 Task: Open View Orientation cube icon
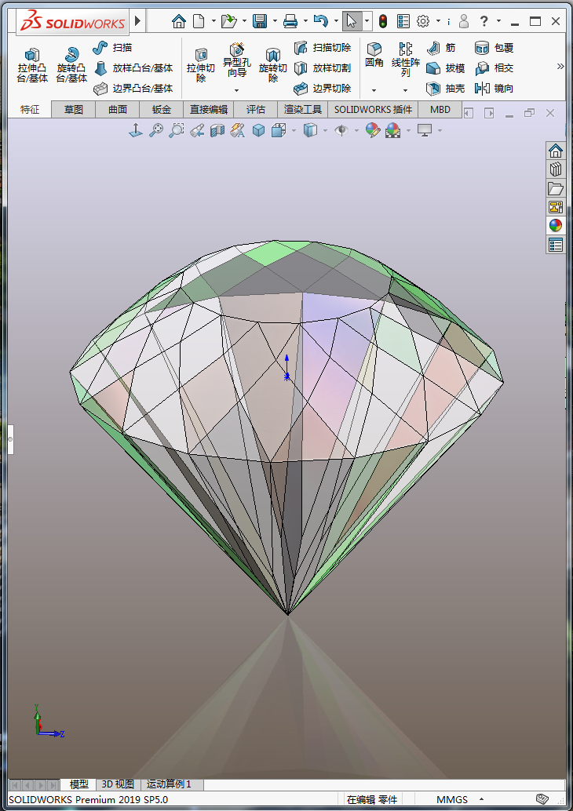coord(279,130)
